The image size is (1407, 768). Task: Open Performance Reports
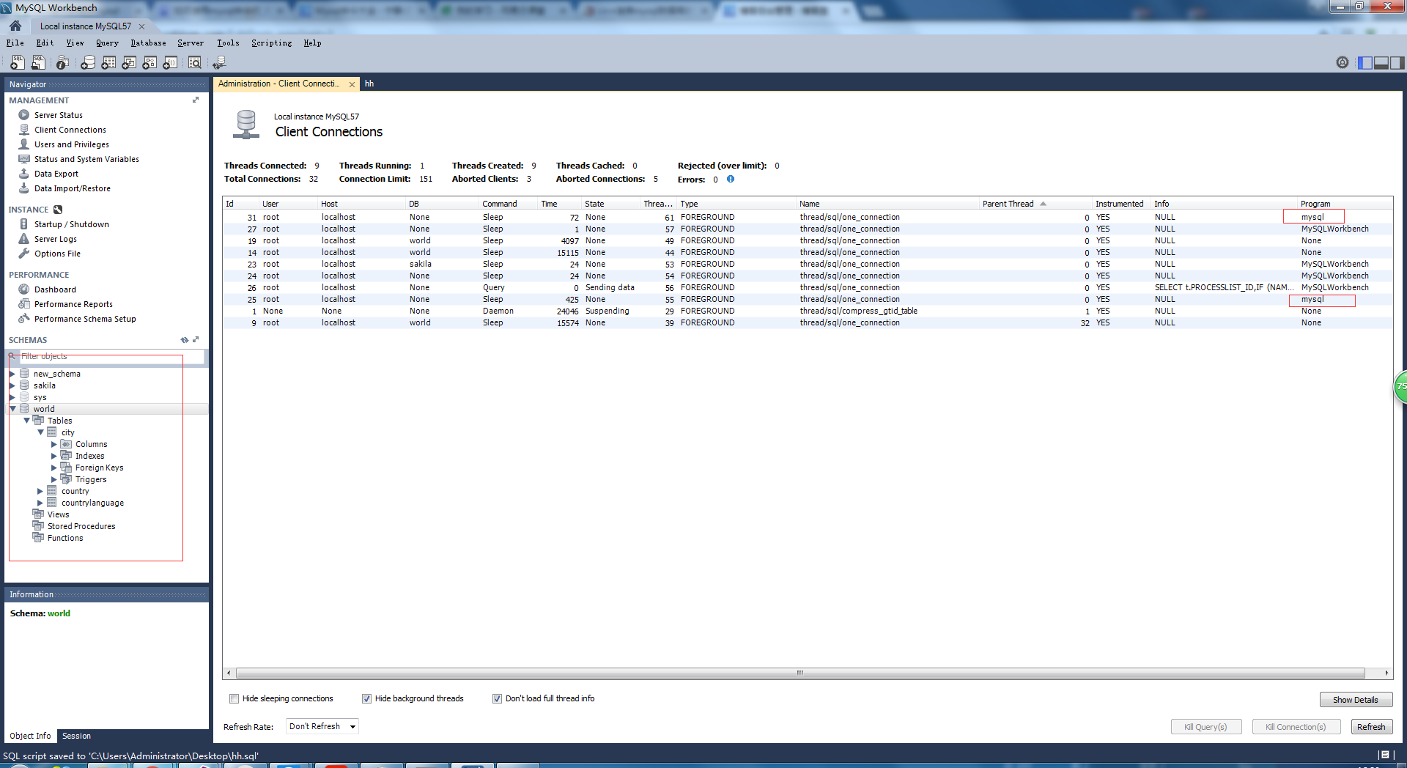(x=73, y=304)
